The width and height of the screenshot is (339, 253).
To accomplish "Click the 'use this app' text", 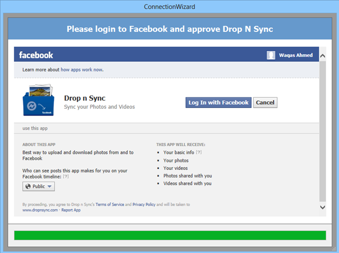I will coord(35,128).
